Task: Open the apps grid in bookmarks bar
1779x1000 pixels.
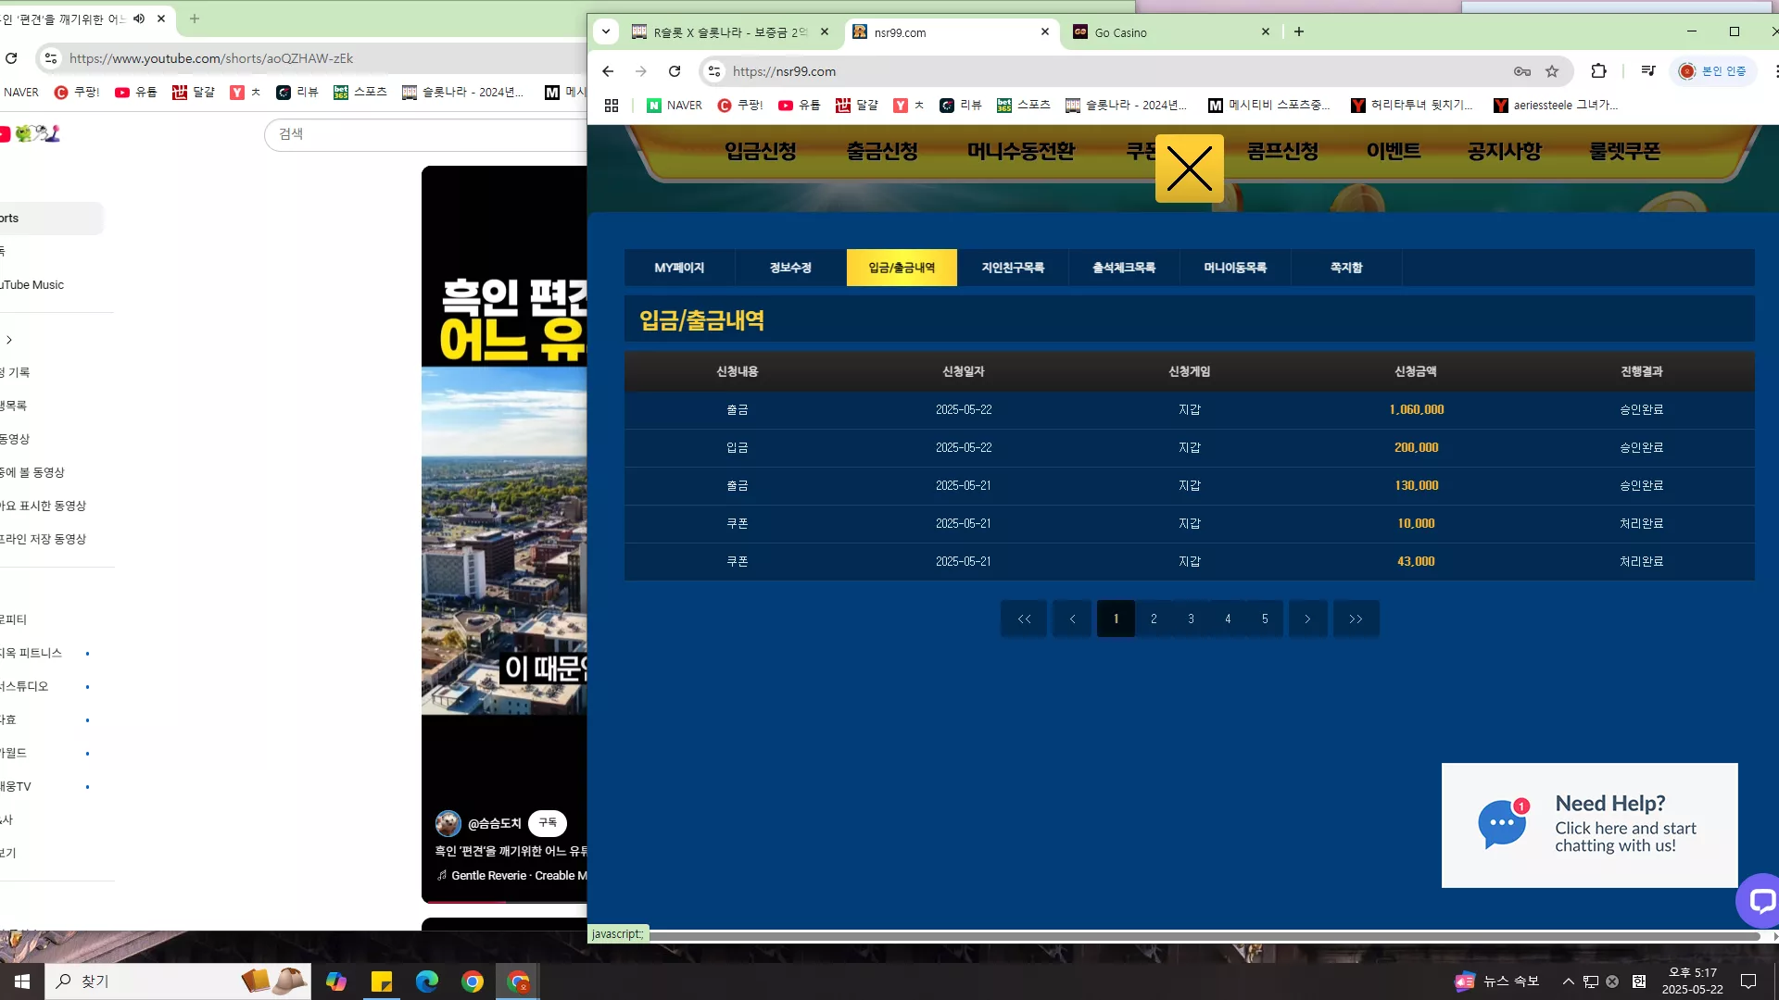Action: [x=612, y=106]
